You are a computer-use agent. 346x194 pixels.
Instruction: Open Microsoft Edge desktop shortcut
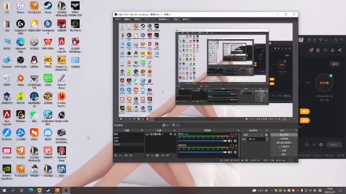click(20, 45)
